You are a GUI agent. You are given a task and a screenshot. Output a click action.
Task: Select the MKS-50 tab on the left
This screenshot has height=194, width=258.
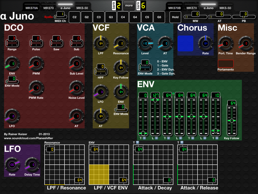82,7
